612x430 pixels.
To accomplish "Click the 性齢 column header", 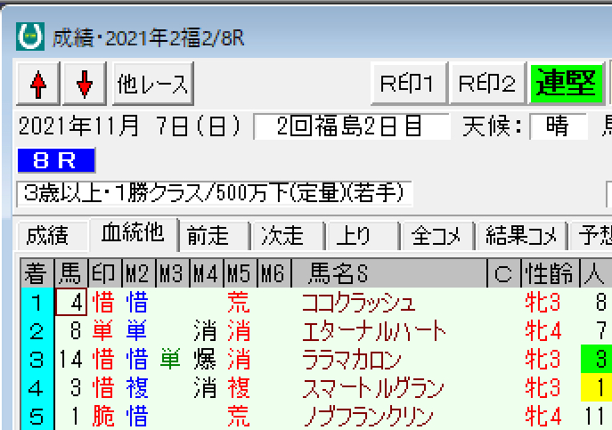I will pyautogui.click(x=551, y=273).
